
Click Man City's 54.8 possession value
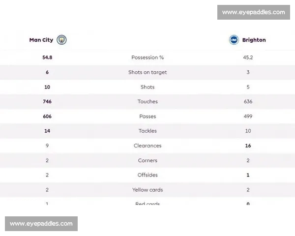tap(47, 58)
